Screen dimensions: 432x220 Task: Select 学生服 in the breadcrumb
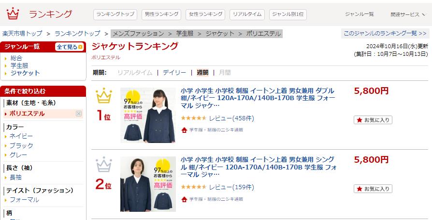tap(185, 34)
